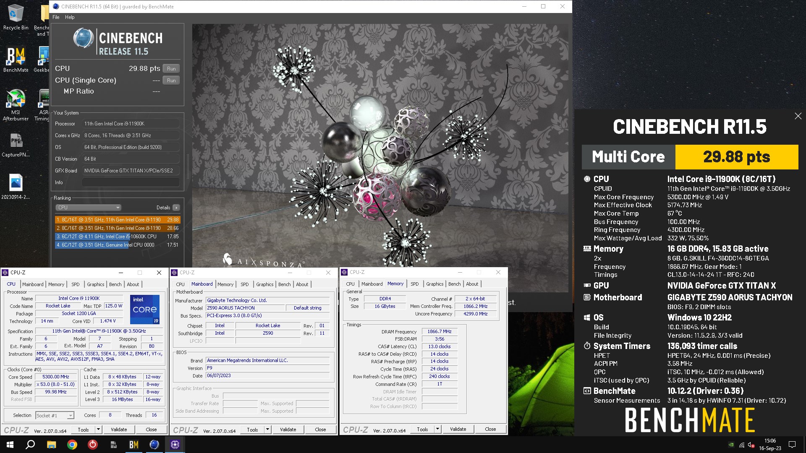Click Tools button in CPU-Z Memory window

(x=422, y=430)
